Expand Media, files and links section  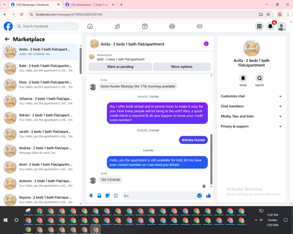pos(251,116)
